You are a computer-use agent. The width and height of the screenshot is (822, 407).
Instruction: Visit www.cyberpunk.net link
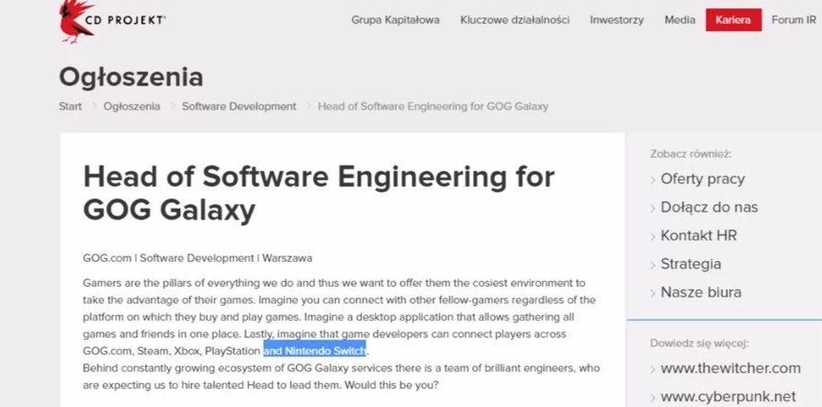pos(728,397)
